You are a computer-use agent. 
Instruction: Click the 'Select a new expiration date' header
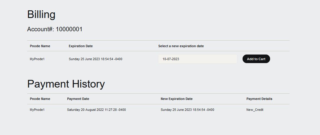(x=181, y=46)
